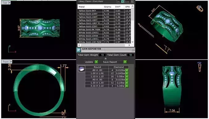
Task: Click the 3.10 X 3.10 size cell
Action: [x=97, y=86]
